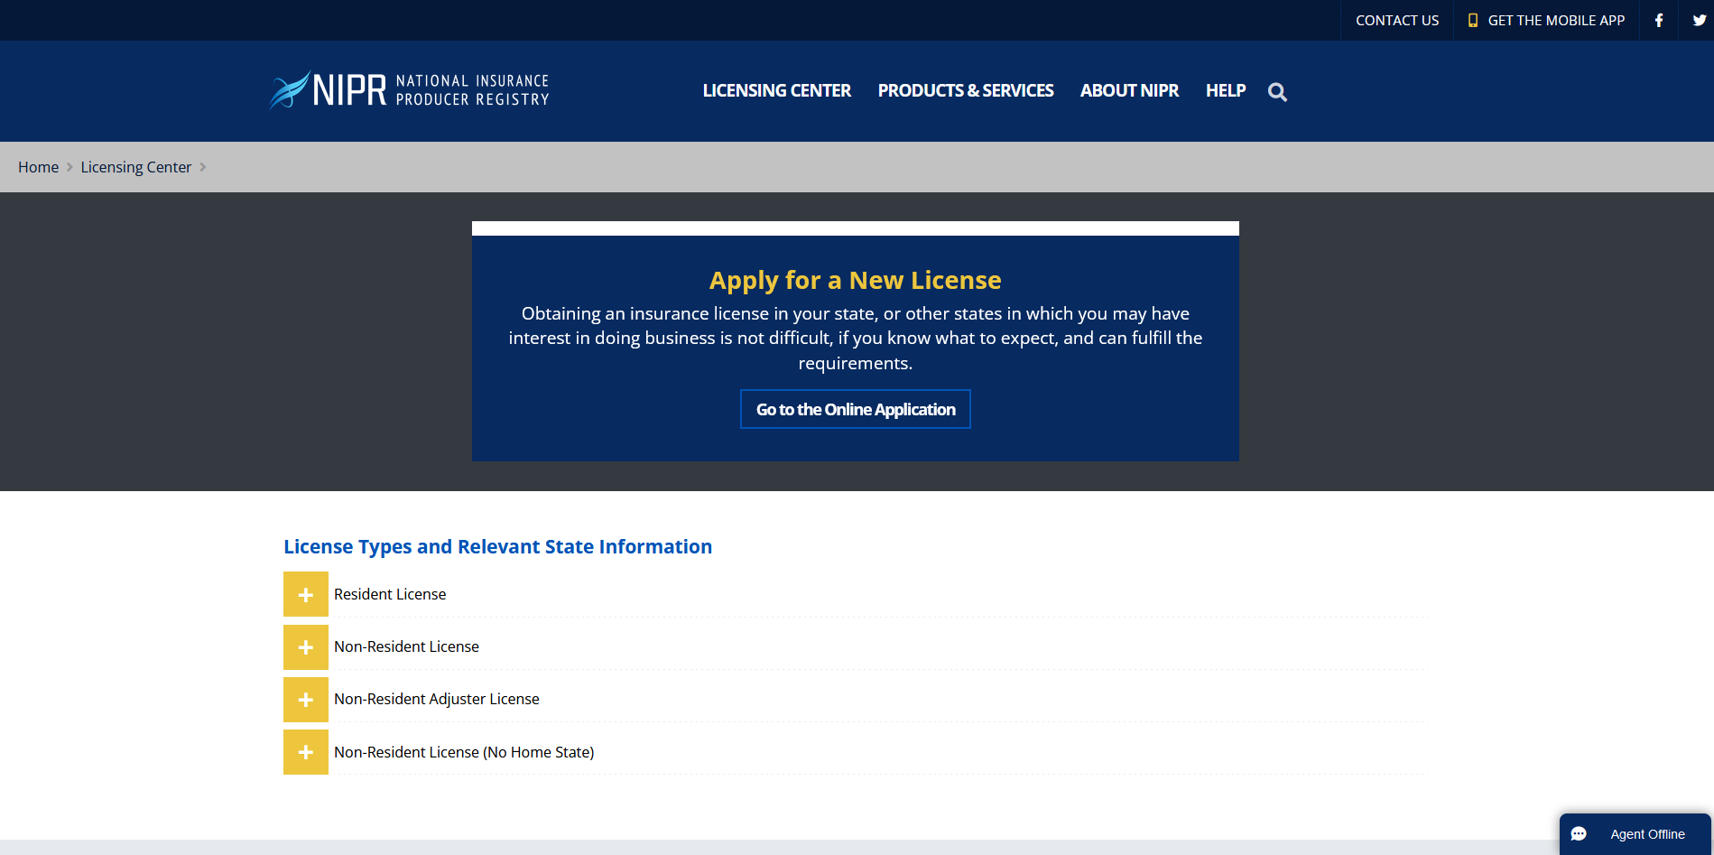Expand the Non-Resident Adjuster License section

(x=305, y=699)
